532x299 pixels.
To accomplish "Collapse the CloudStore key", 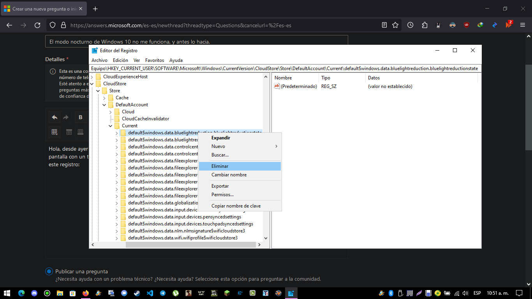I will (x=92, y=84).
